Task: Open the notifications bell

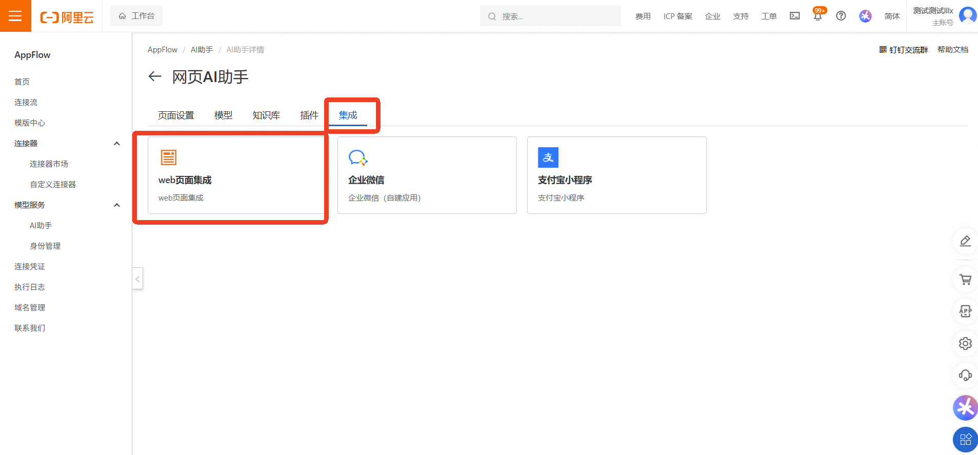Action: 818,16
